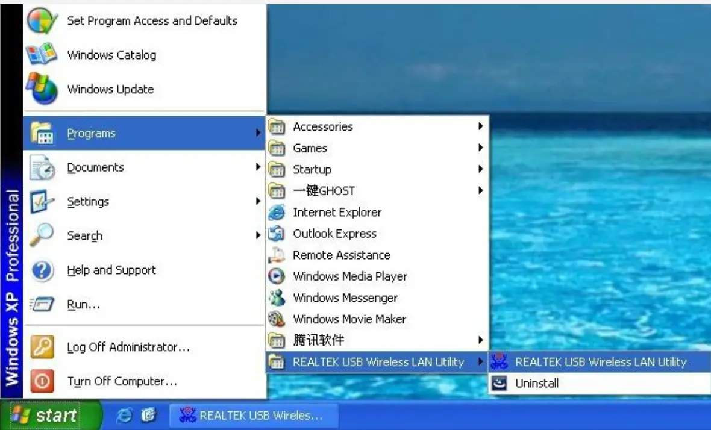Click the Start button
Image resolution: width=711 pixels, height=430 pixels.
pyautogui.click(x=51, y=415)
